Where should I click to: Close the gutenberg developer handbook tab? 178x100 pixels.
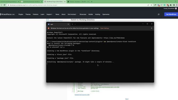[x=42, y=2]
